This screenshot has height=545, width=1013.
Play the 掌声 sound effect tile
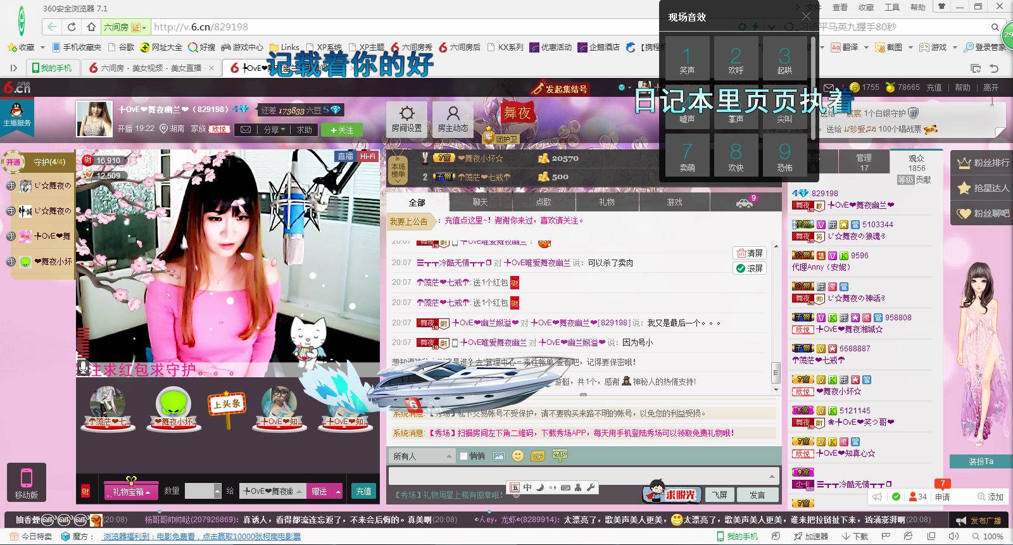[x=736, y=107]
